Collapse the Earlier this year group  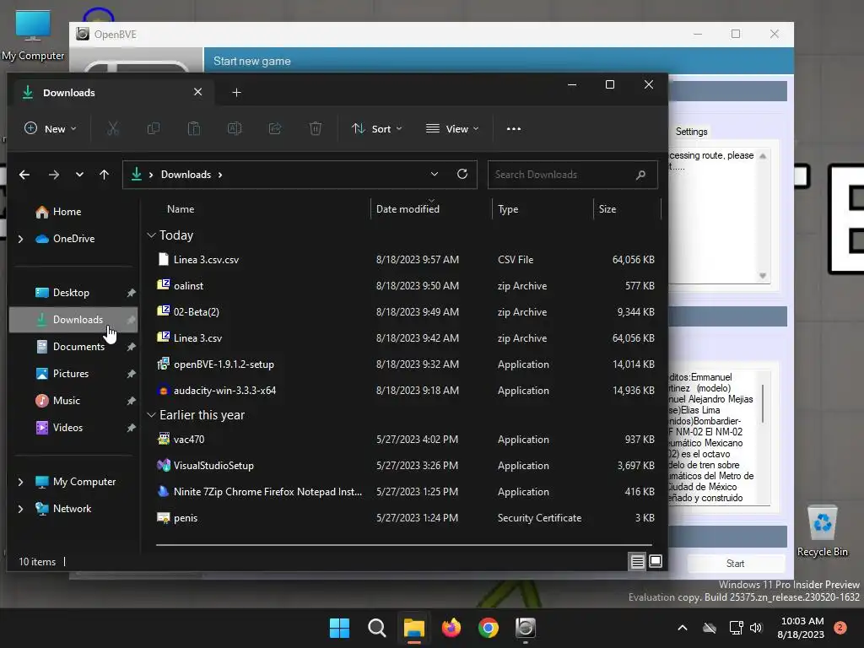(152, 415)
